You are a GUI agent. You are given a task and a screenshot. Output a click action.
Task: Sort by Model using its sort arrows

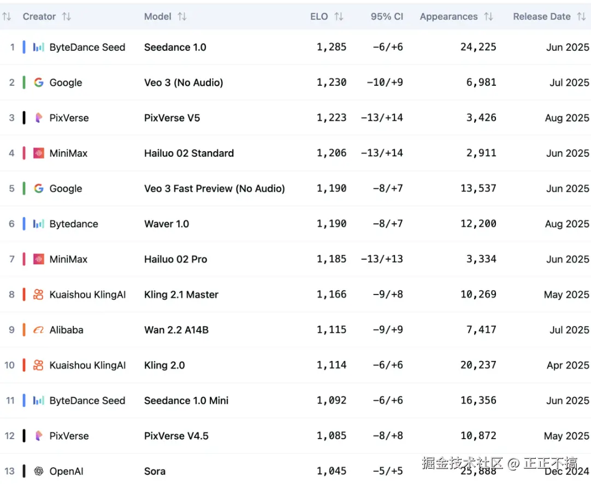point(182,17)
